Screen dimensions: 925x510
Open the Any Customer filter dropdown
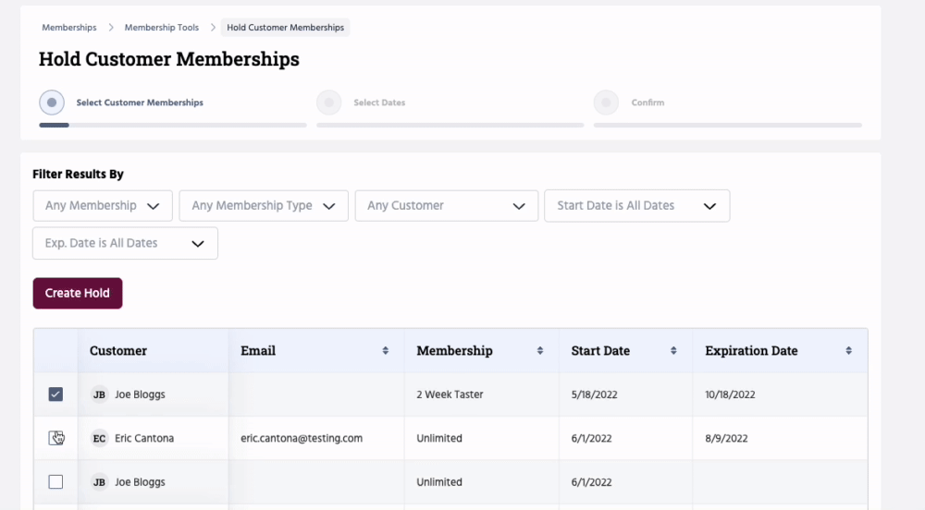446,206
